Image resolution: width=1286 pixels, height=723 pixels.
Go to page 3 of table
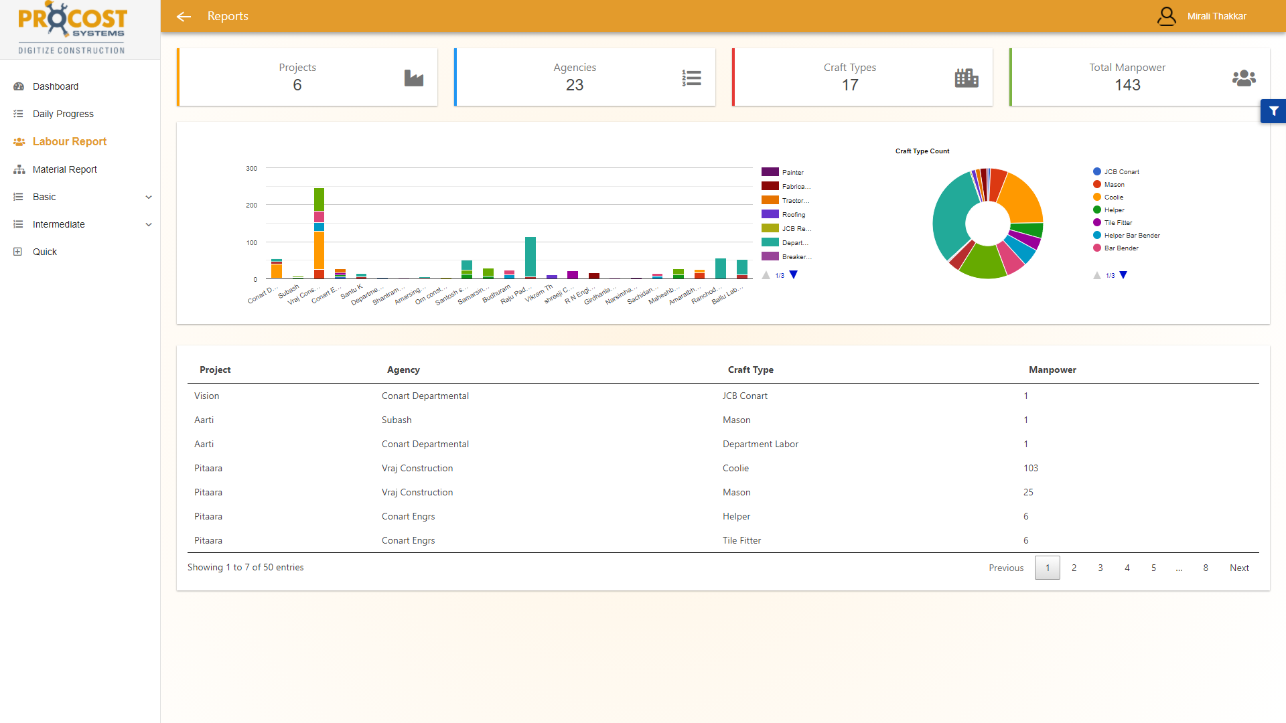point(1100,568)
